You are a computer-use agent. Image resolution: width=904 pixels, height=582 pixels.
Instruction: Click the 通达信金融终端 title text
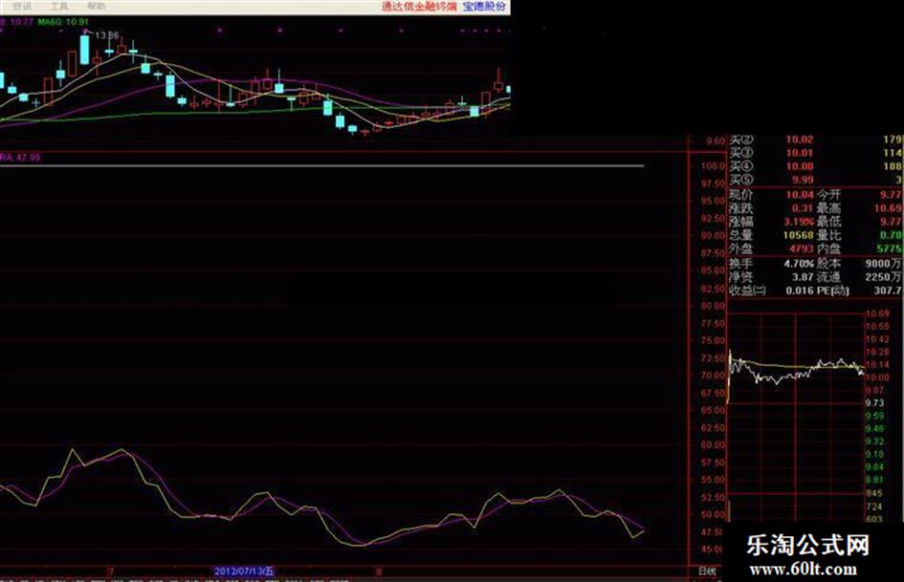pos(419,7)
